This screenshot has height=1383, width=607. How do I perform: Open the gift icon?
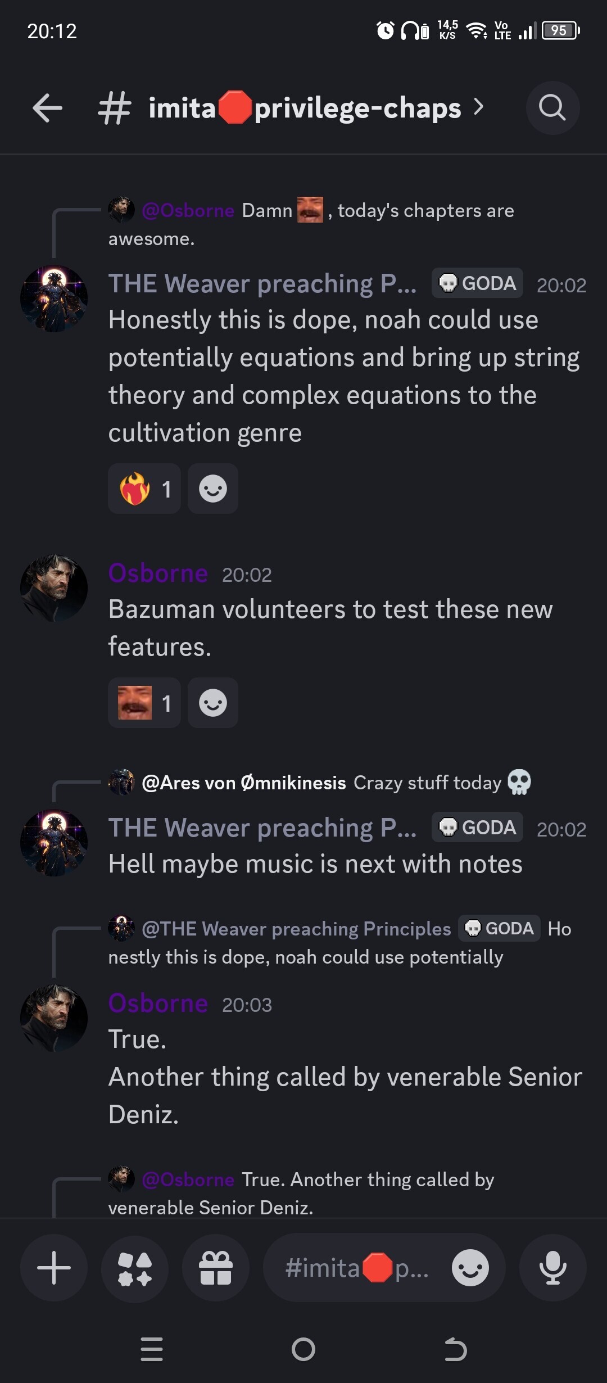216,1267
